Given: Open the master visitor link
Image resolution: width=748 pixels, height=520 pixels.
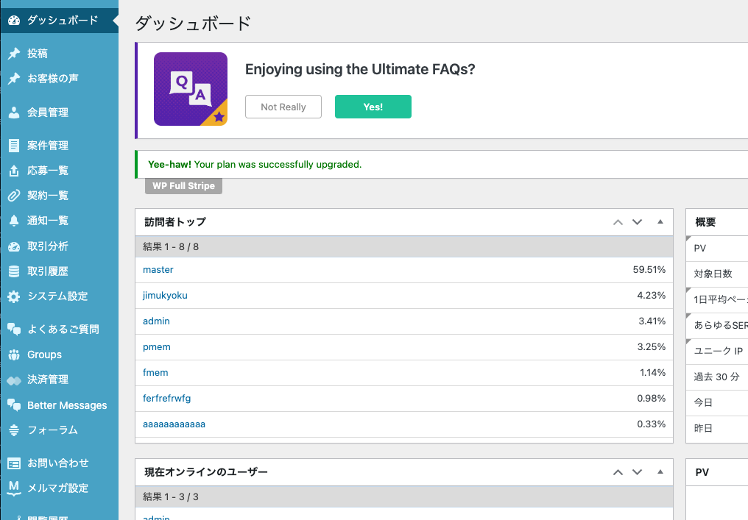Looking at the screenshot, I should click(158, 270).
